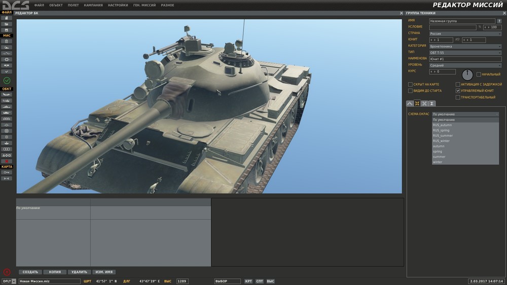Click the СОЗДАТЬ button
507x285 pixels.
30,272
